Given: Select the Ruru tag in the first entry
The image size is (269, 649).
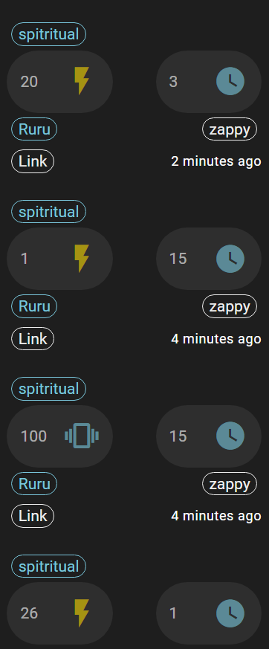Looking at the screenshot, I should pyautogui.click(x=34, y=129).
